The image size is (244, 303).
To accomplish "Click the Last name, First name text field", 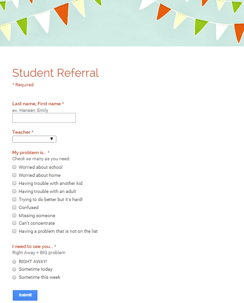I will click(44, 118).
